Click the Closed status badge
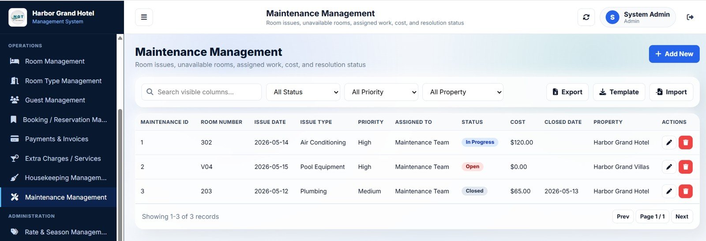 pos(474,191)
